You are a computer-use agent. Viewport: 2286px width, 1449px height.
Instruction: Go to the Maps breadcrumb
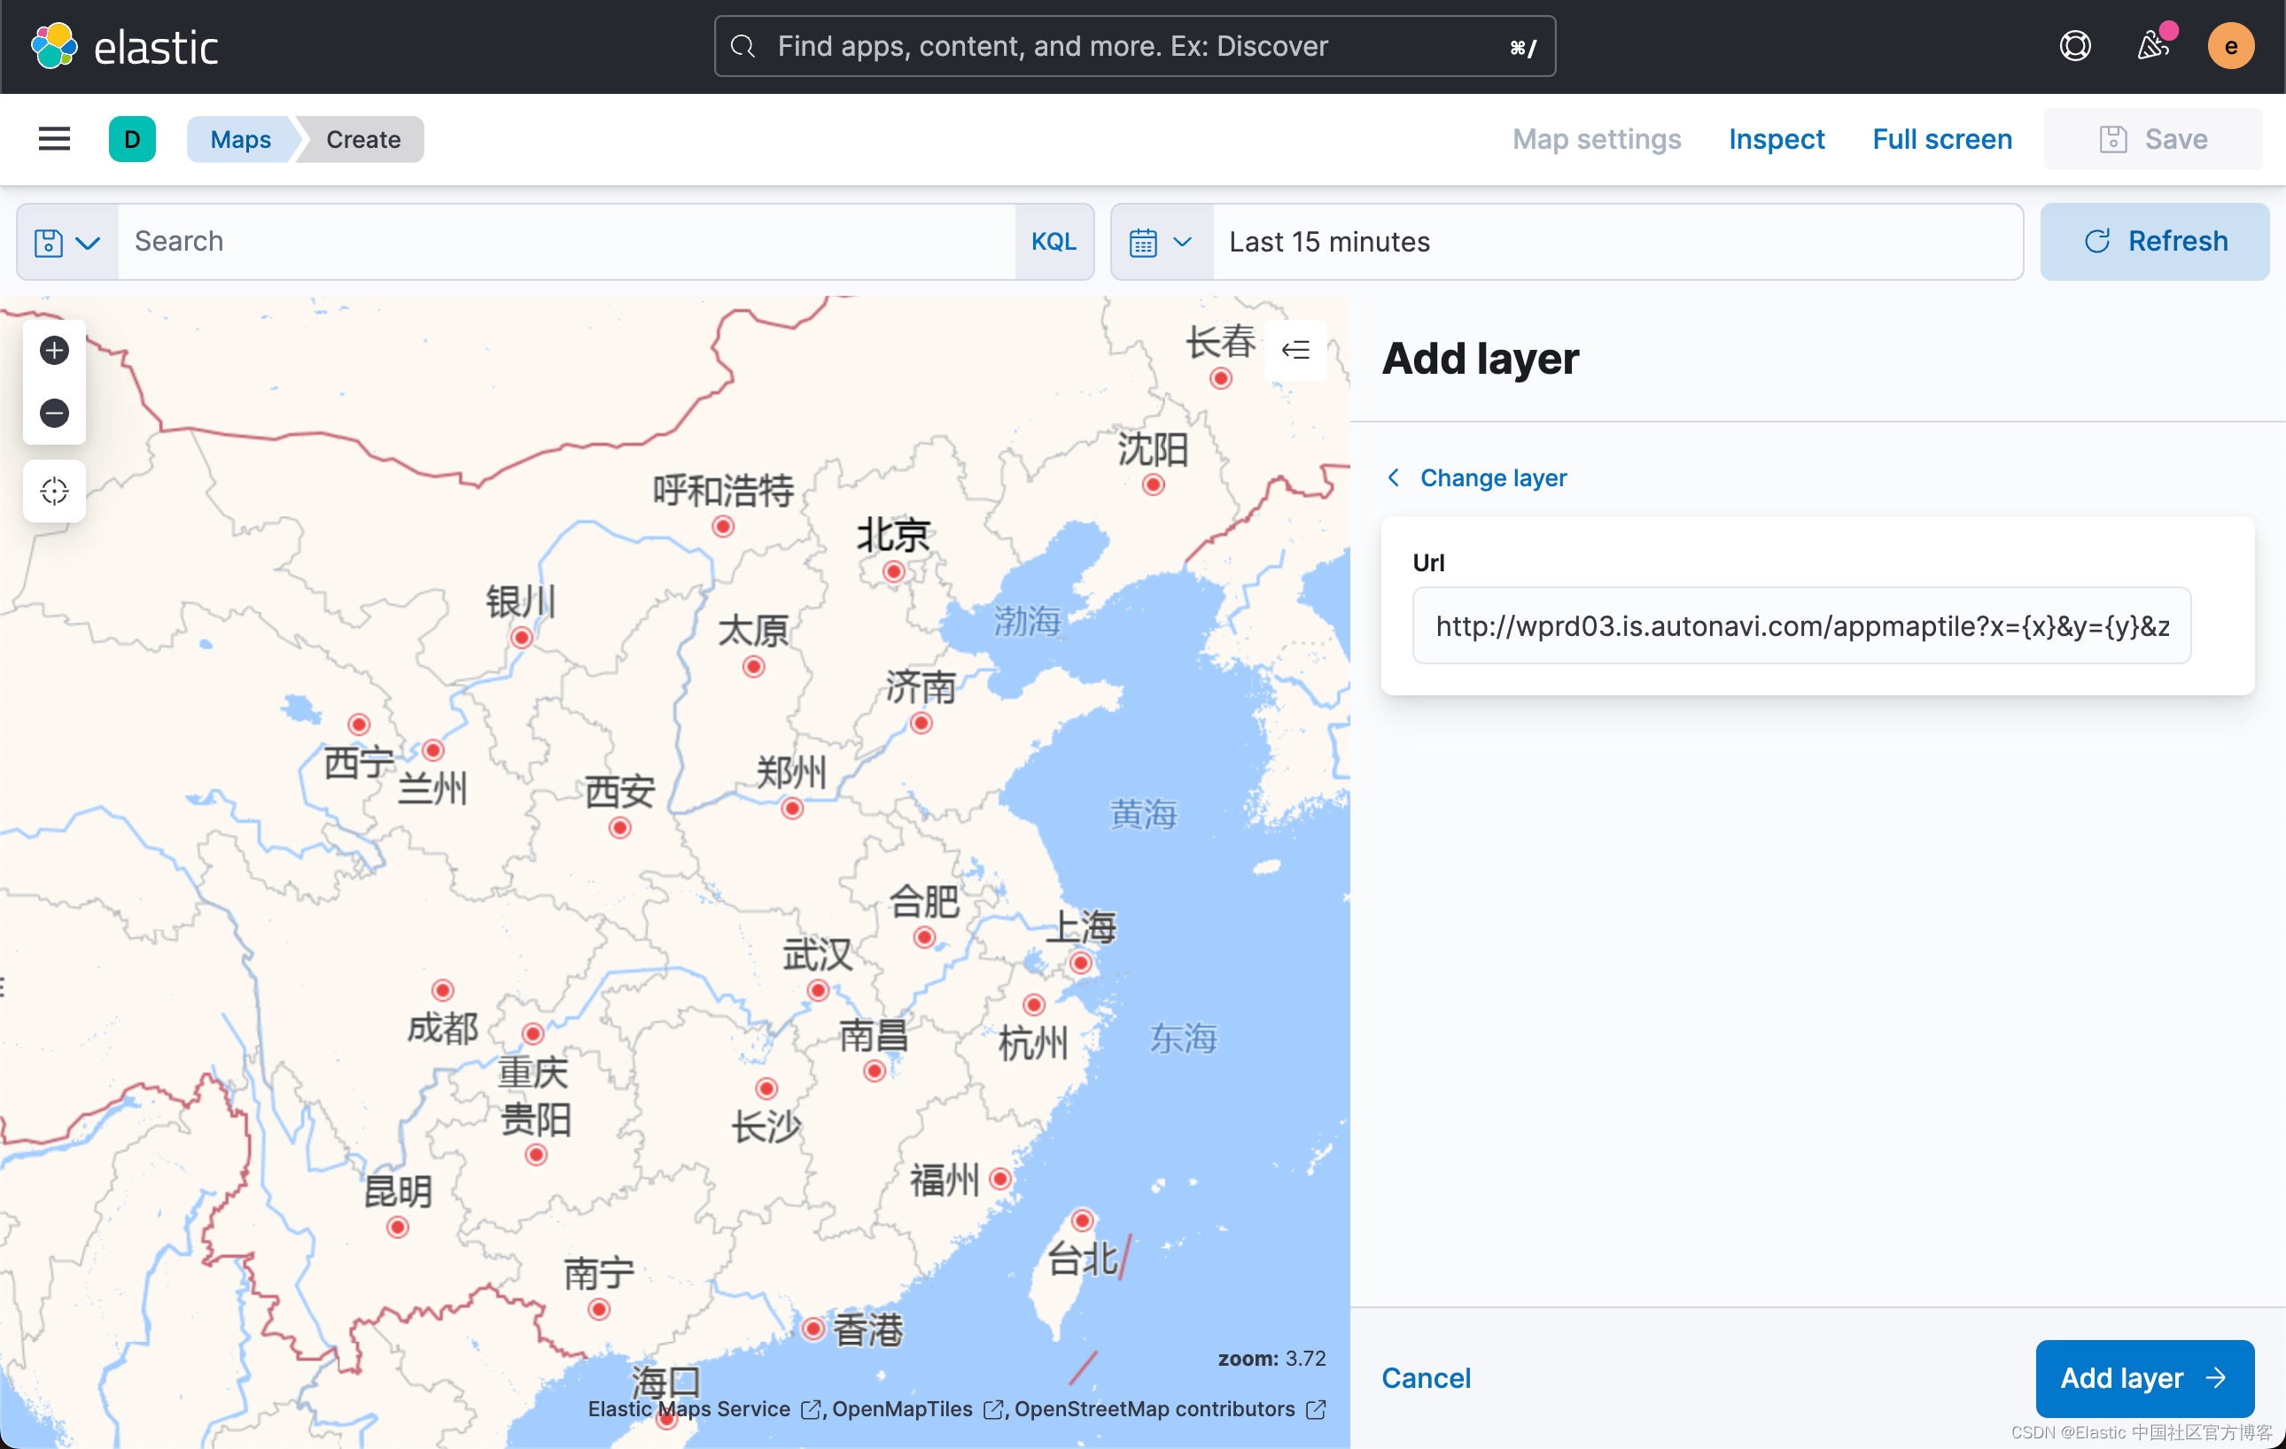(240, 139)
